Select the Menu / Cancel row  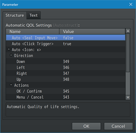tap(66, 97)
